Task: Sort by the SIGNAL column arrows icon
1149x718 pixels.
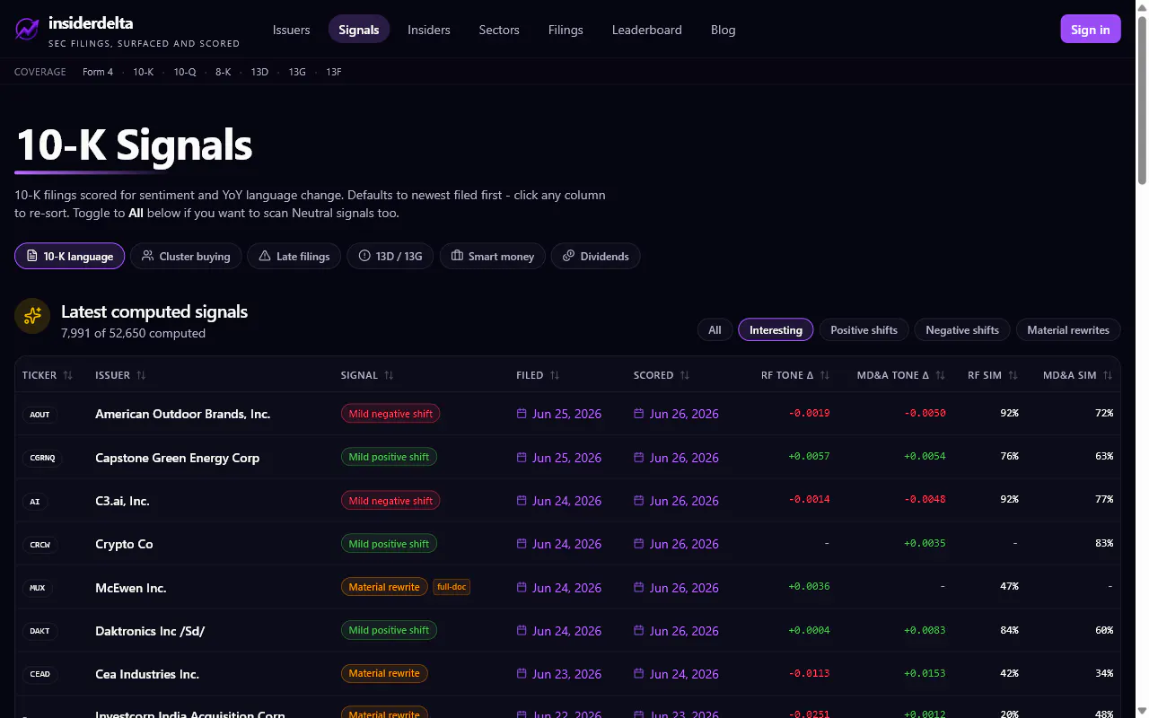Action: coord(389,375)
